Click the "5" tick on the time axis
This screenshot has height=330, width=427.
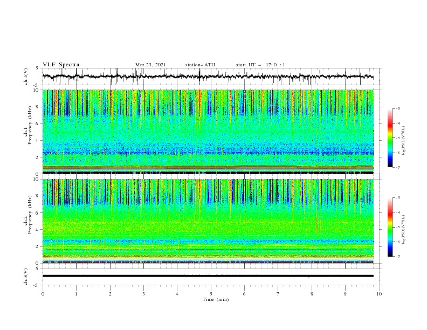(211, 294)
